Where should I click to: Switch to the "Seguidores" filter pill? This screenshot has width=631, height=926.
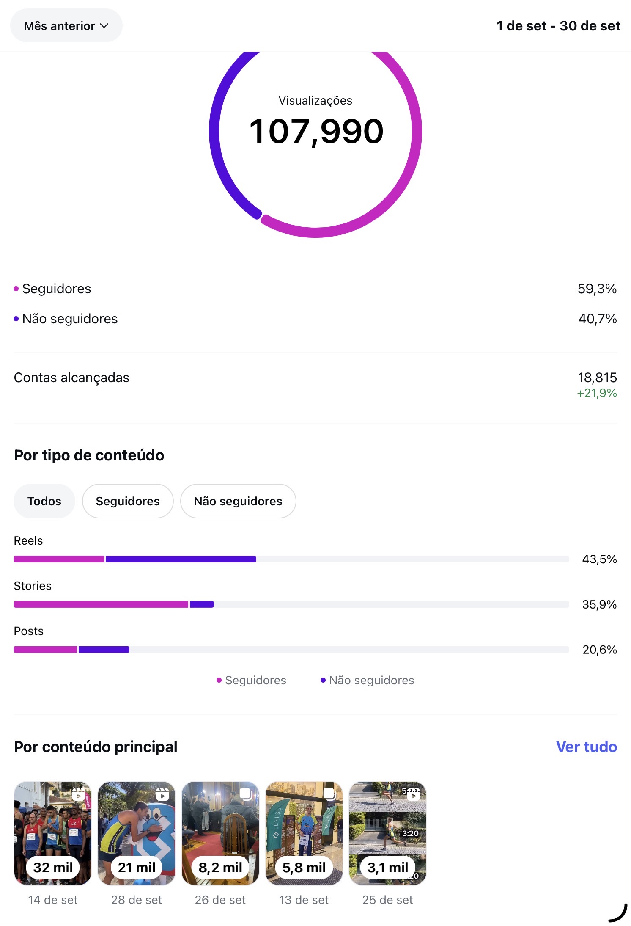[128, 501]
